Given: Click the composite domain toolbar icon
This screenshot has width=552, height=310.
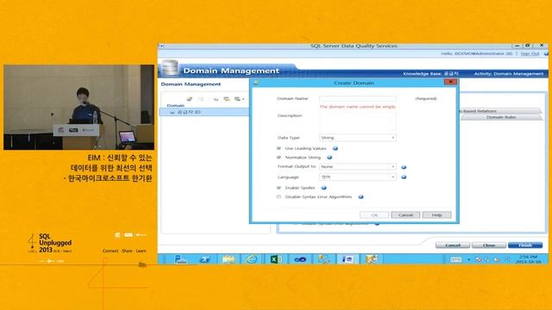Looking at the screenshot, I should click(227, 99).
